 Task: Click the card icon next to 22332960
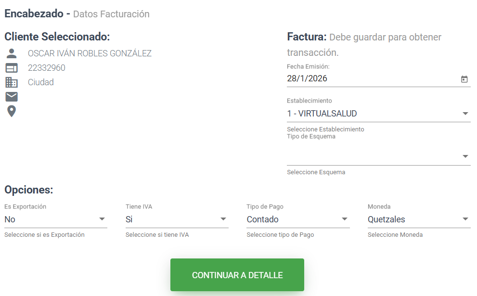(11, 68)
